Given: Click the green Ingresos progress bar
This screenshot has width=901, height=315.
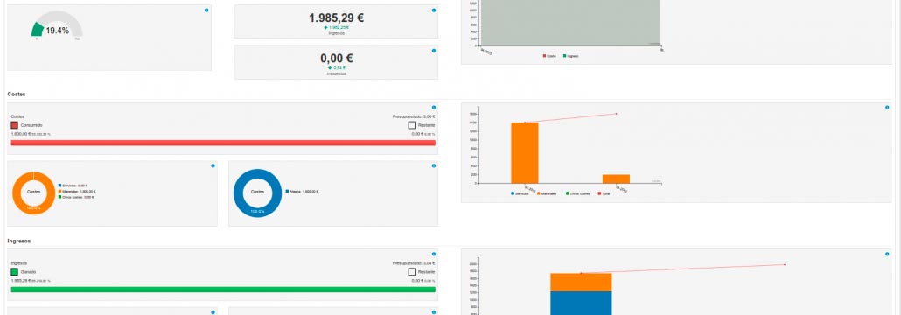Looking at the screenshot, I should tap(223, 289).
